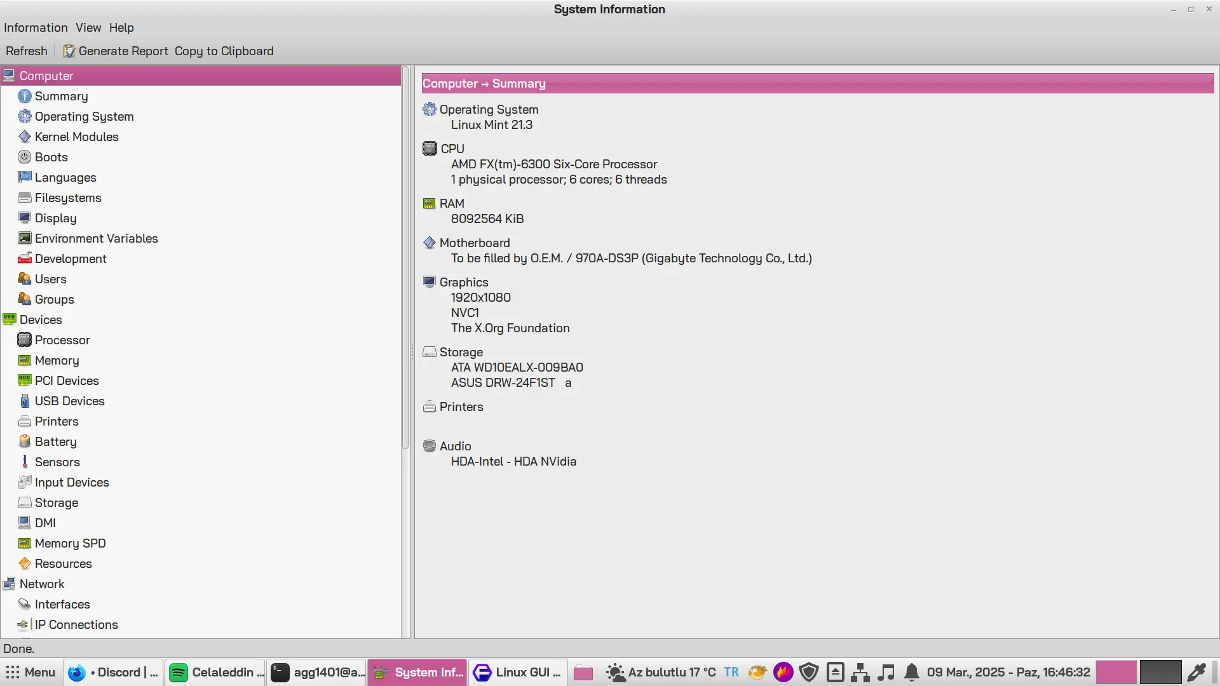Click the notification bell in system tray
Viewport: 1220px width, 686px height.
(912, 672)
